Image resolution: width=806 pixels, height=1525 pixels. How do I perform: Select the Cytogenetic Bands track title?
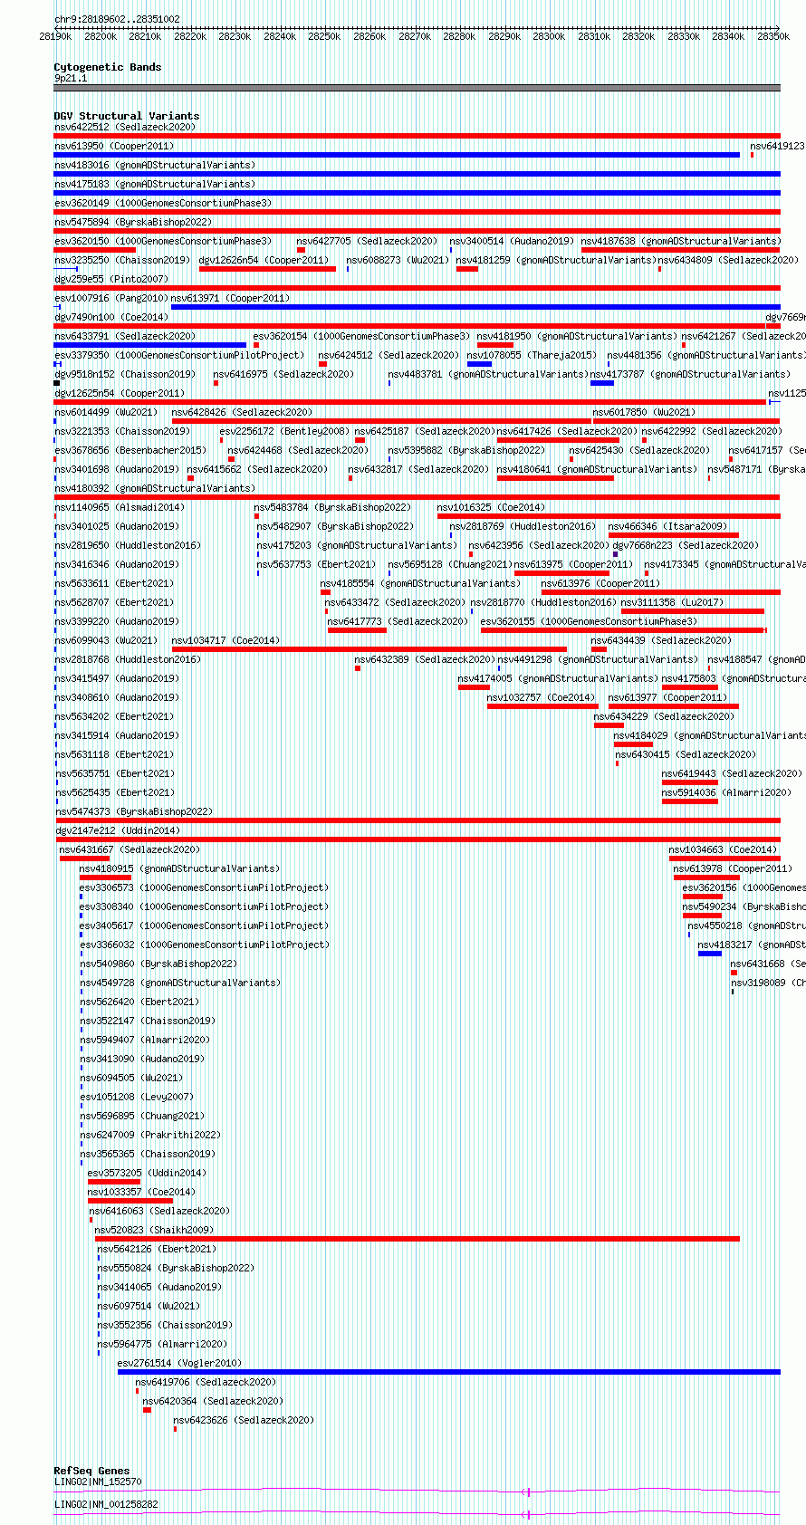click(x=108, y=67)
